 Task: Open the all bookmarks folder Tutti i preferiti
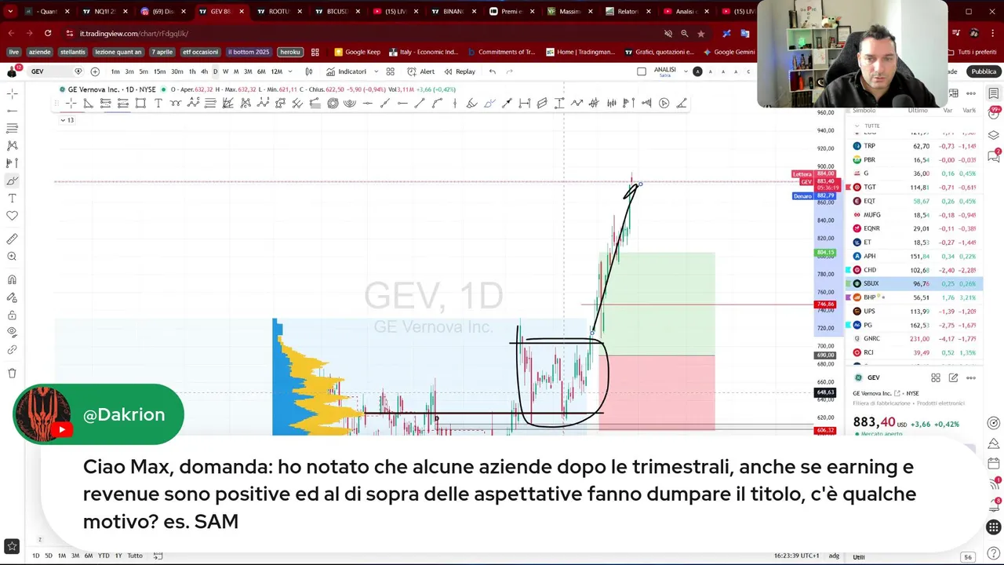pos(971,52)
